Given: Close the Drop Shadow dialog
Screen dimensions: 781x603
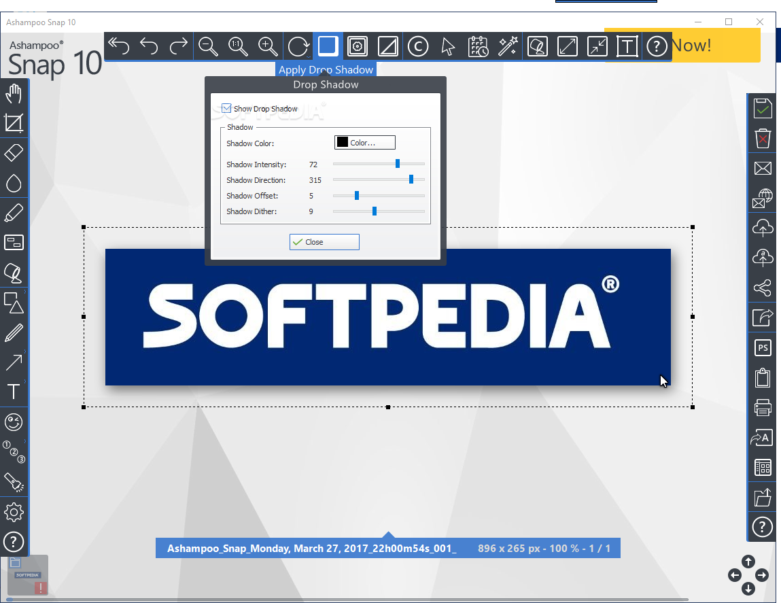Looking at the screenshot, I should [x=324, y=242].
